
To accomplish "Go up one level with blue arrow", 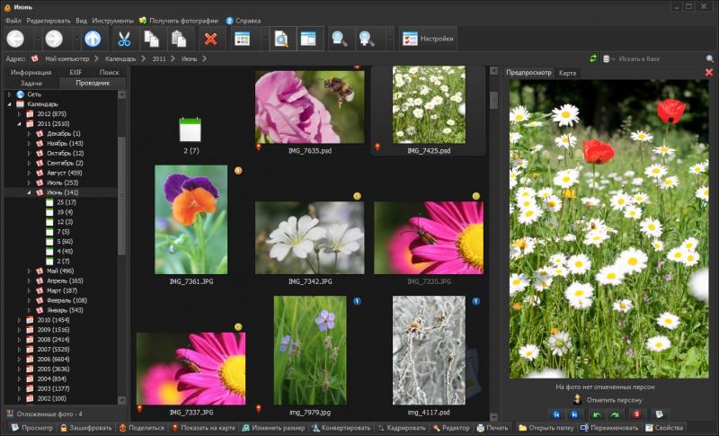I will point(93,39).
